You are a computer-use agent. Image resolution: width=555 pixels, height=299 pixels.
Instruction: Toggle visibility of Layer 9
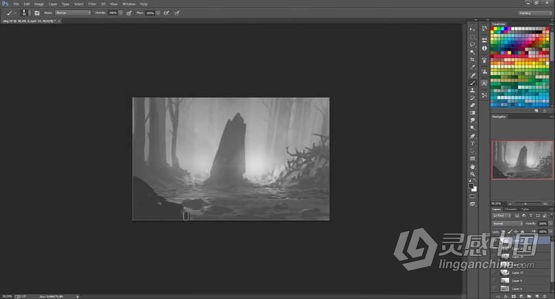[x=495, y=281]
